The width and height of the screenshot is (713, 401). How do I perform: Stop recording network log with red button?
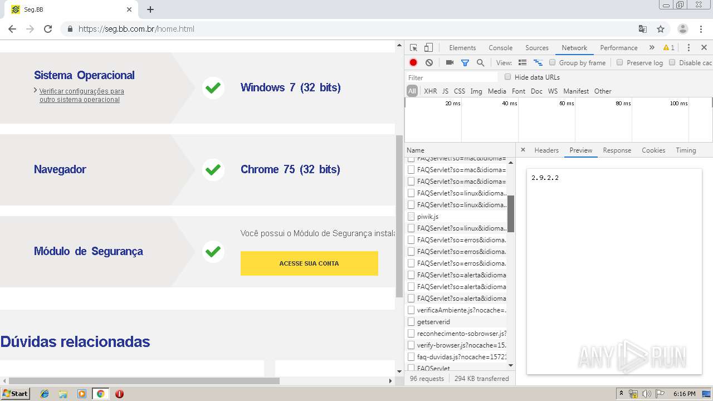click(413, 63)
